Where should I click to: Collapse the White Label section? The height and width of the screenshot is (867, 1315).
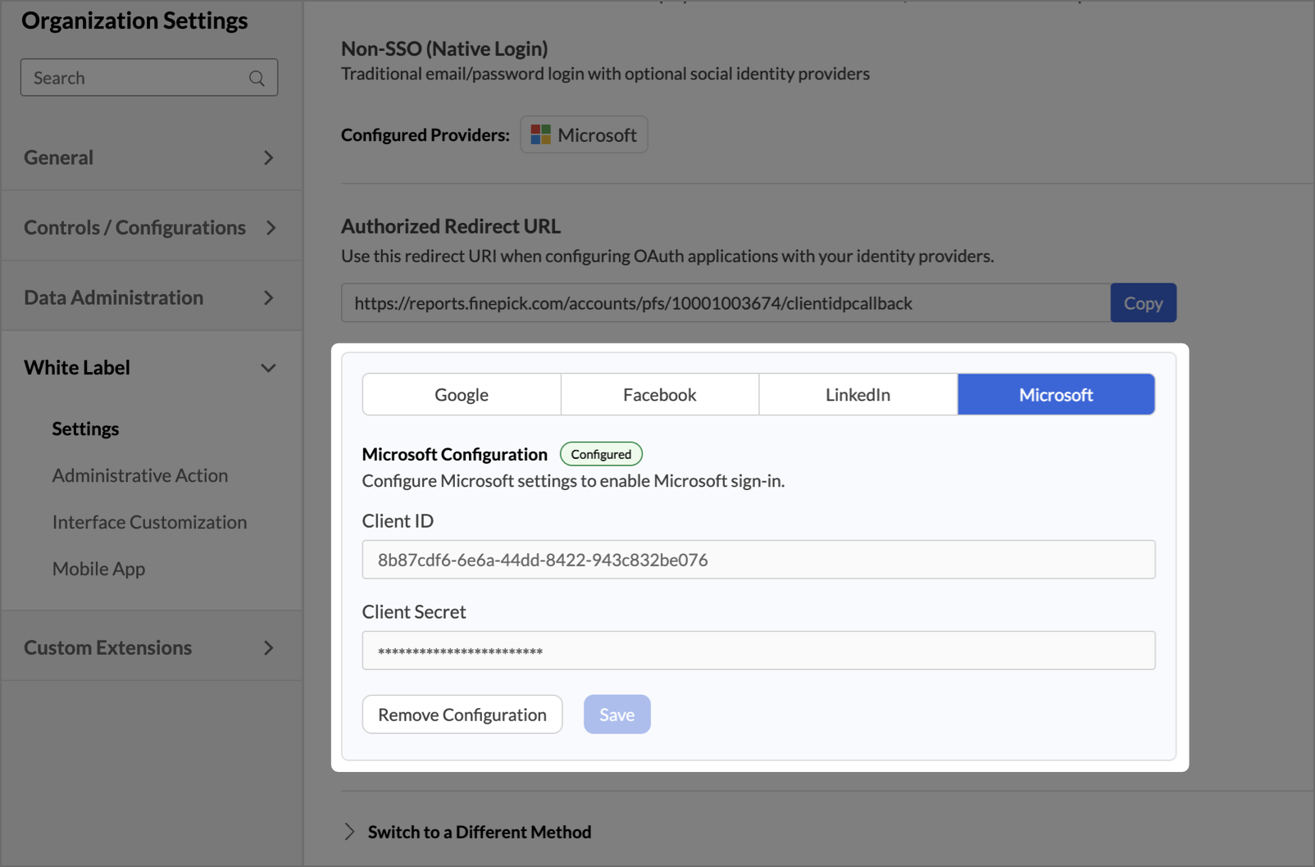point(151,367)
